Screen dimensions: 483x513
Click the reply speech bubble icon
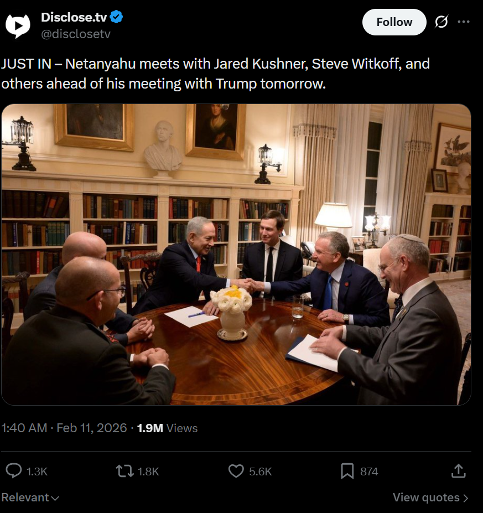(x=13, y=471)
